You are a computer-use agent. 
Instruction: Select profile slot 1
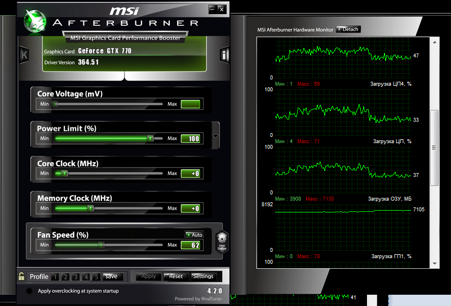(55, 277)
